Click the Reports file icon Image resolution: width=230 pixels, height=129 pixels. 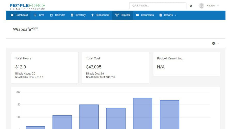coord(161,15)
